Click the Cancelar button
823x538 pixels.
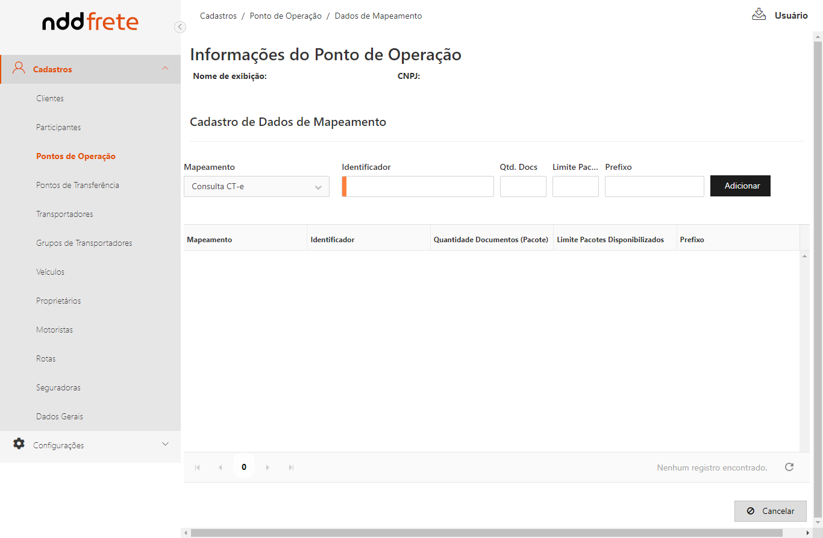pyautogui.click(x=770, y=511)
